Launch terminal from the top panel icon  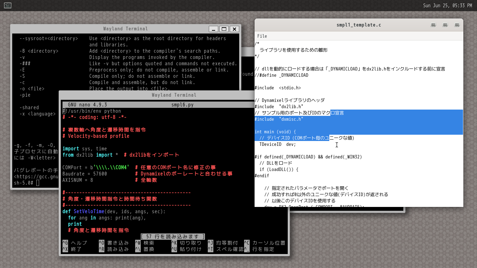tap(7, 5)
